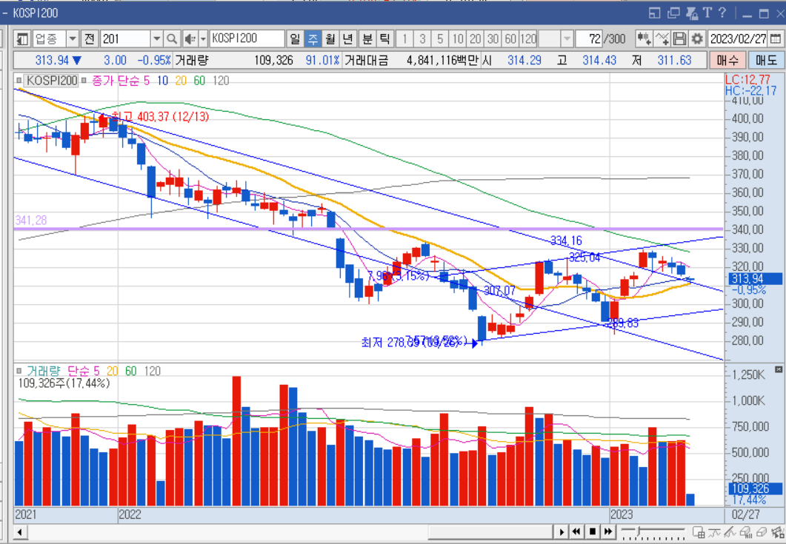Image resolution: width=786 pixels, height=544 pixels.
Task: Click the add-indicator line icon
Action: point(662,38)
